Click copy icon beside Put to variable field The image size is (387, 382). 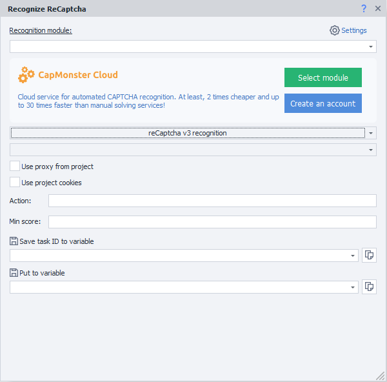[x=369, y=287]
